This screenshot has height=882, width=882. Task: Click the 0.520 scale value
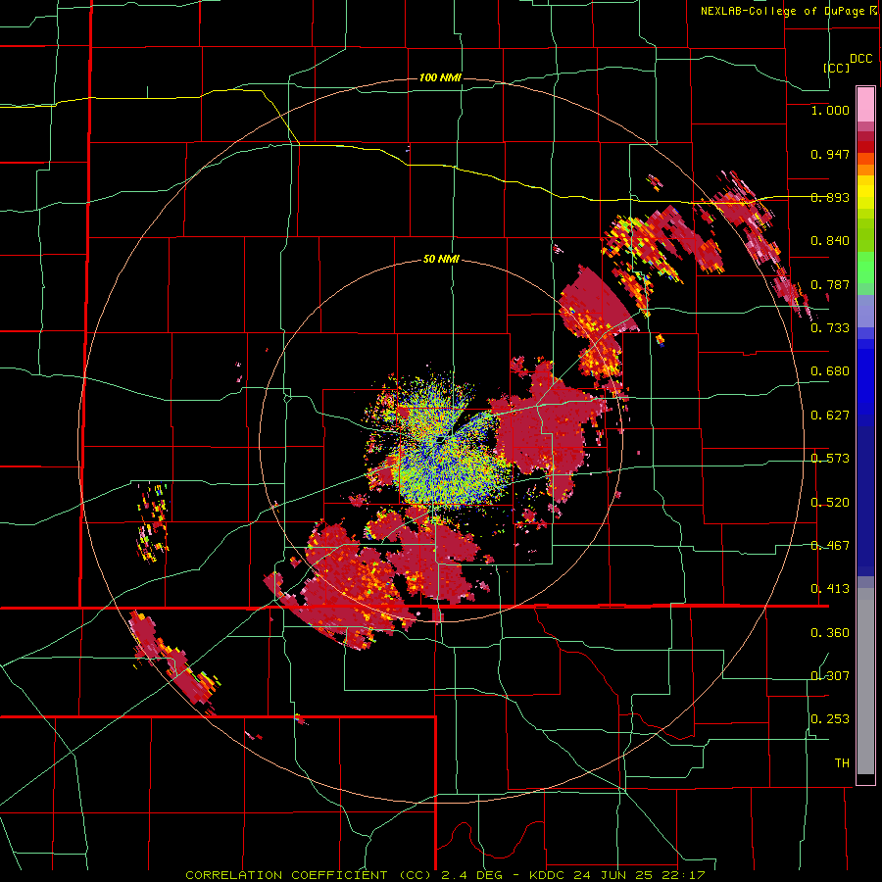pos(830,503)
